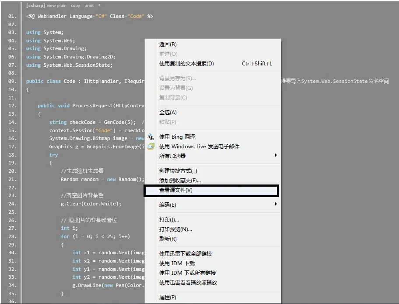Click the 'print' code link

pos(89,6)
